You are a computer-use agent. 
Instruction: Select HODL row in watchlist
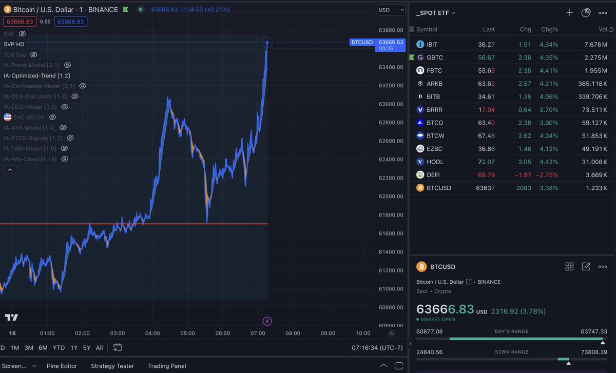(512, 162)
